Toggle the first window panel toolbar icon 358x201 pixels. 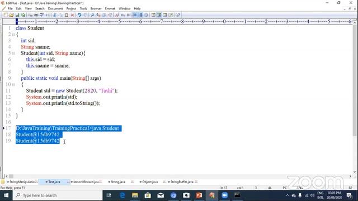click(x=153, y=15)
